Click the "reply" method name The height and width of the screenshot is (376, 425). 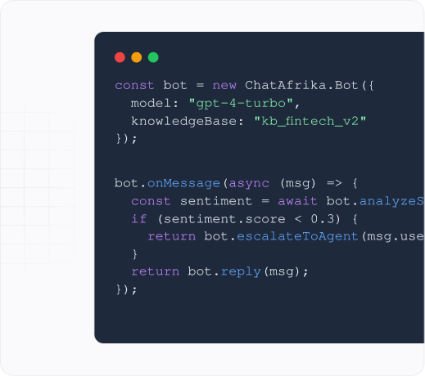pos(241,271)
